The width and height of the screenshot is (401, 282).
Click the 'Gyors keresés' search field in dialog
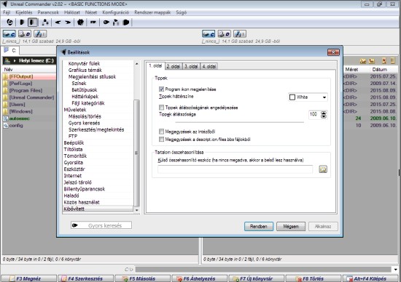tap(101, 225)
